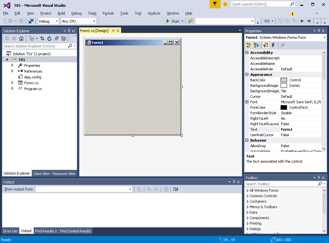Viewport: 329px width, 243px height.
Task: Switch to the Error List tab
Action: pos(10,231)
